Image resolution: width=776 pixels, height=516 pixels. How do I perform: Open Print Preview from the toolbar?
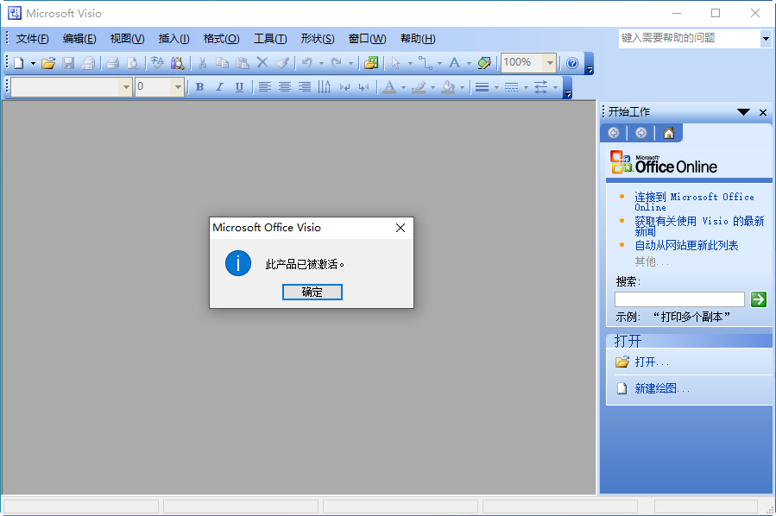(x=133, y=63)
